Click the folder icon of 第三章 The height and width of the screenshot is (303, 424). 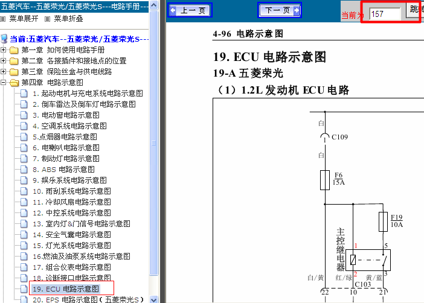[x=14, y=72]
